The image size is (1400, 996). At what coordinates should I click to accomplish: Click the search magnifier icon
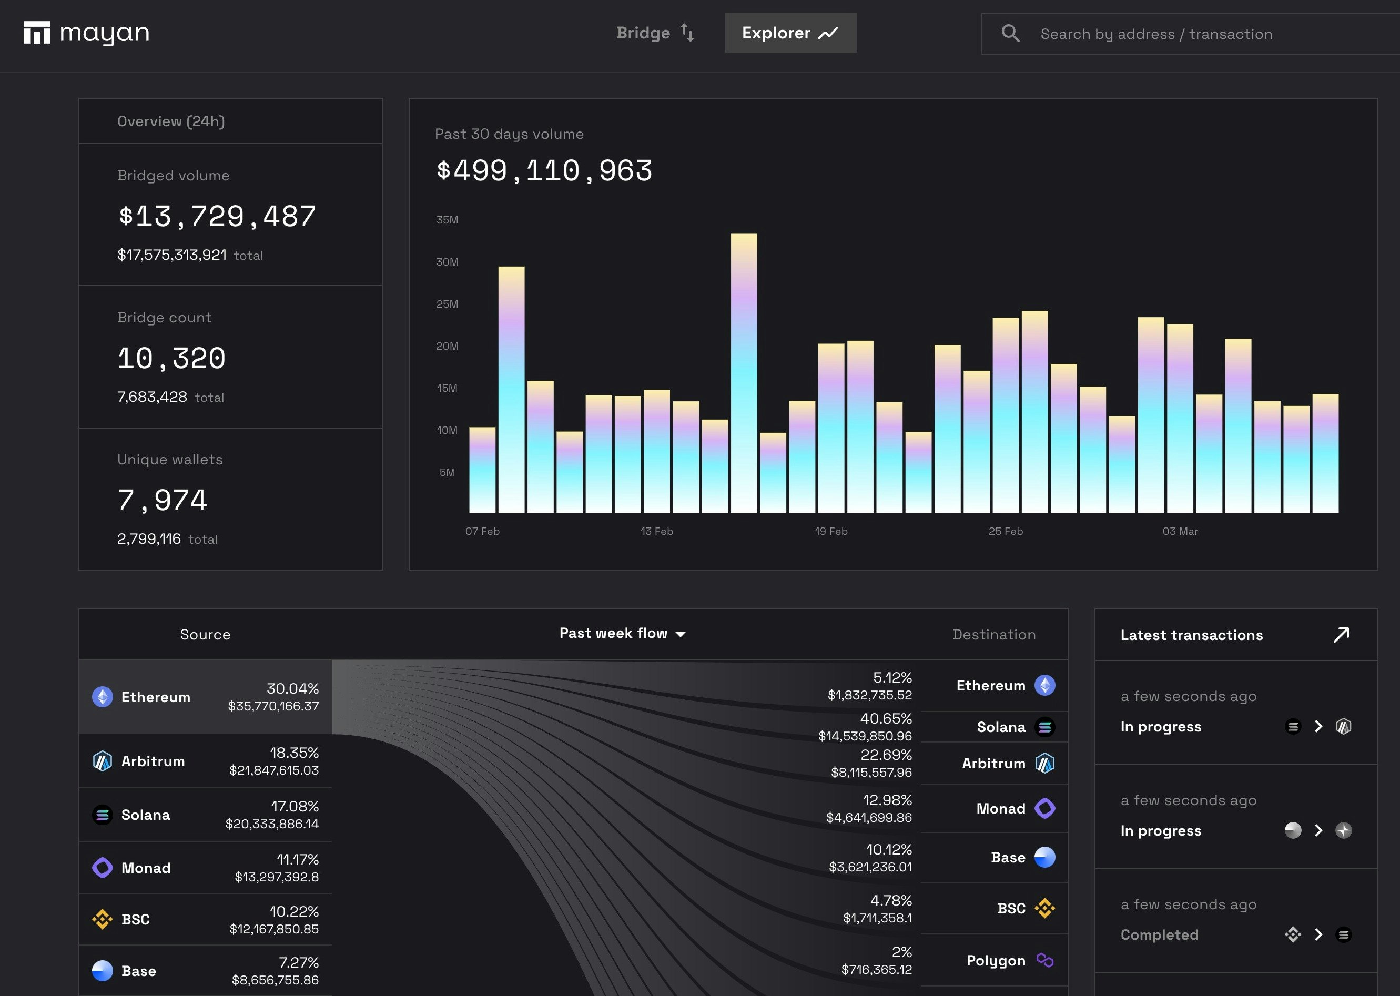pos(1010,33)
